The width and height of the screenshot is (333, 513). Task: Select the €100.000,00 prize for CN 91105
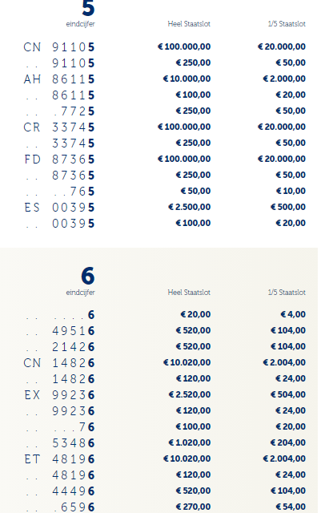pos(184,46)
